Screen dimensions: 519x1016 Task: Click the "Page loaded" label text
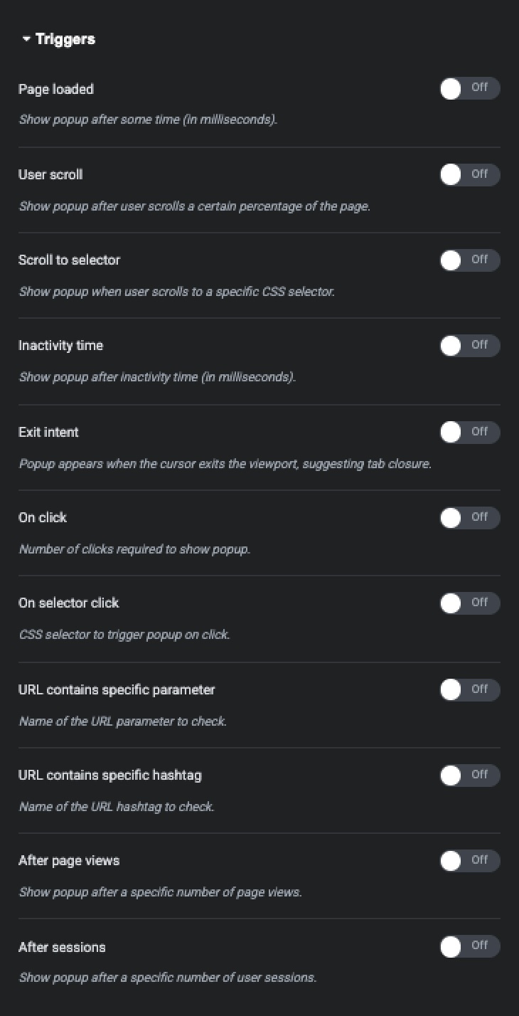pos(56,89)
